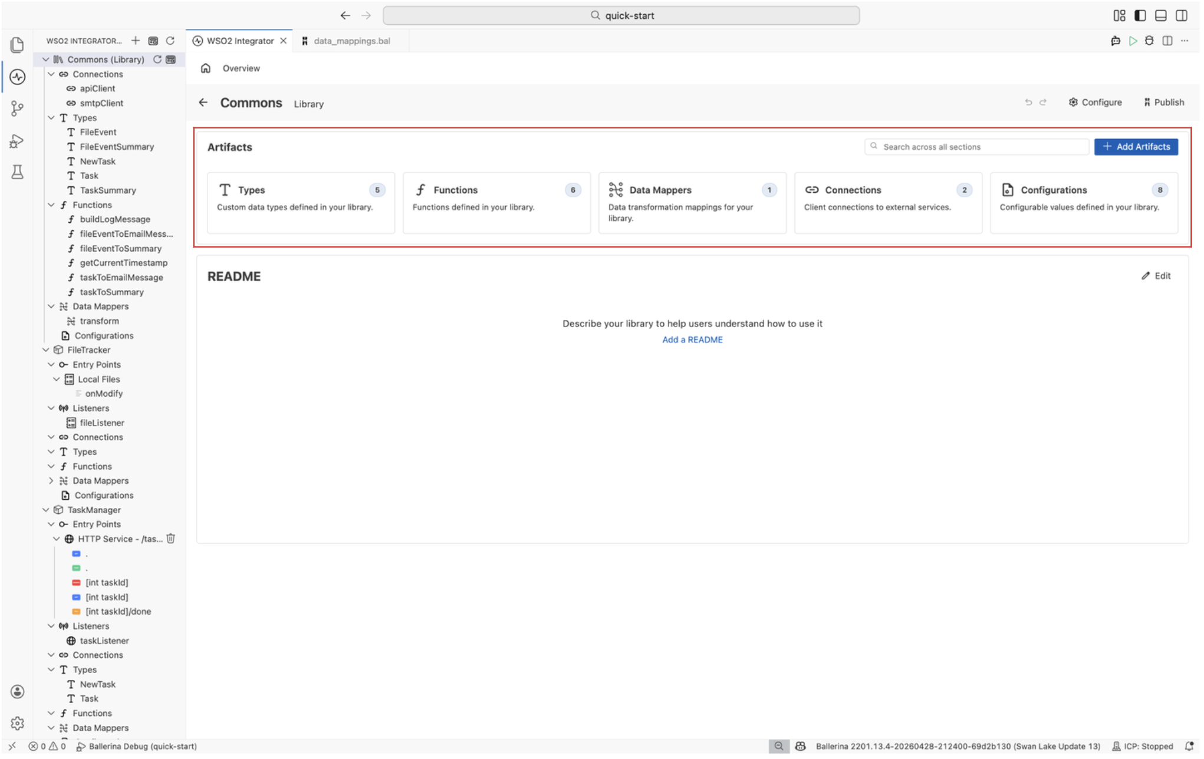Open the Run and Debug view
Screen dimensions: 1204x759
(17, 140)
